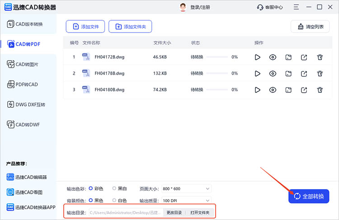The width and height of the screenshot is (339, 220).
Task: Delete FH04172B.dwg with trash icon
Action: pyautogui.click(x=320, y=57)
